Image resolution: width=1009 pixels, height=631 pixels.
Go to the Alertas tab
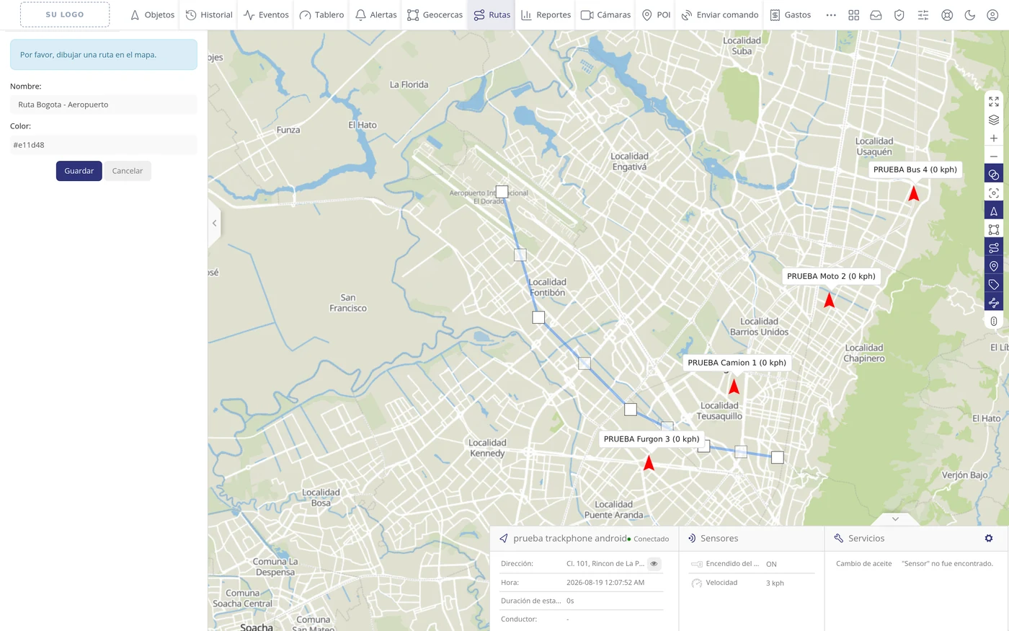tap(376, 14)
